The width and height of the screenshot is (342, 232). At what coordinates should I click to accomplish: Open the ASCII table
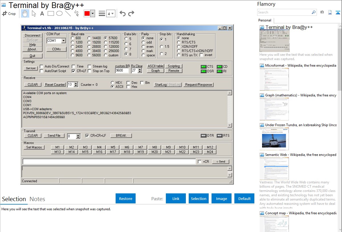pos(155,66)
